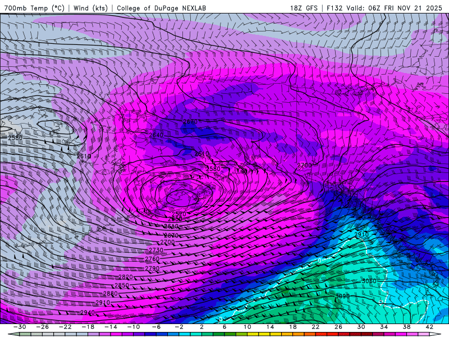Click the 2550 height contour label
The height and width of the screenshot is (337, 449).
tap(175, 219)
